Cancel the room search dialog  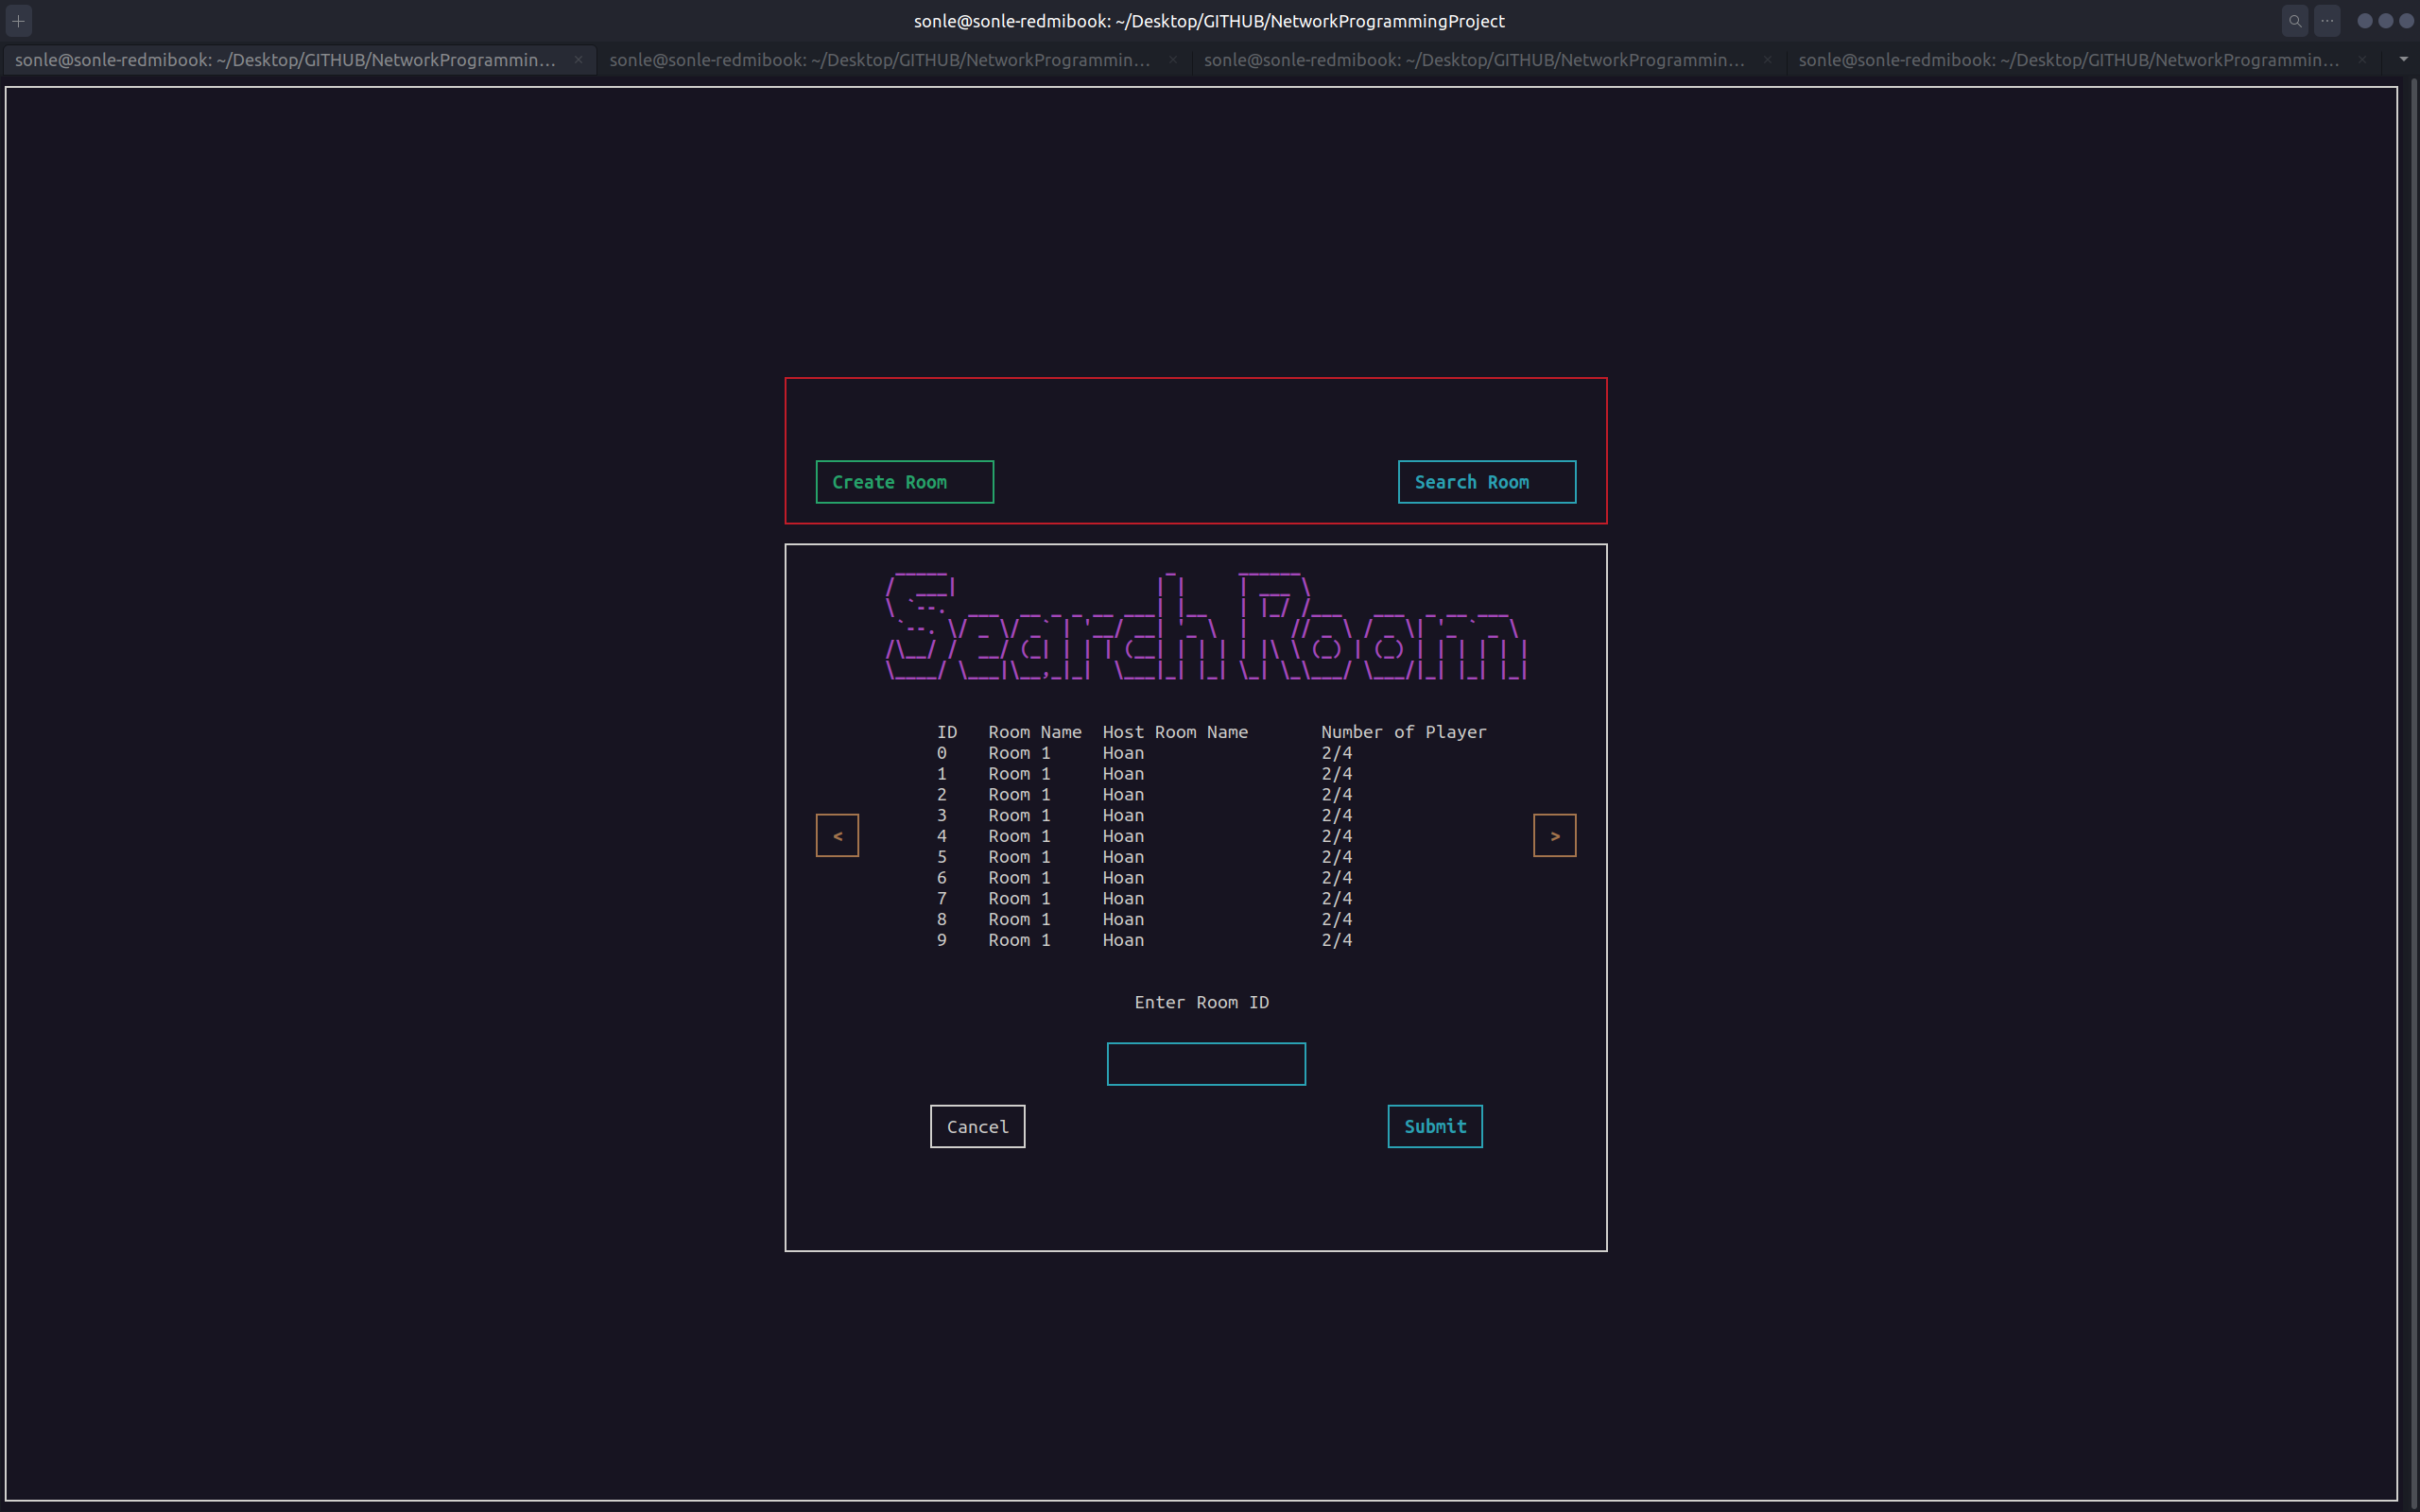tap(977, 1127)
